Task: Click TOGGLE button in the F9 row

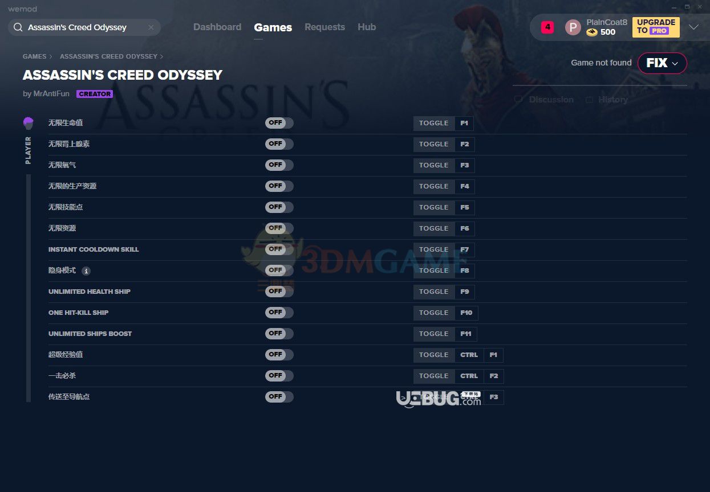Action: pos(434,292)
